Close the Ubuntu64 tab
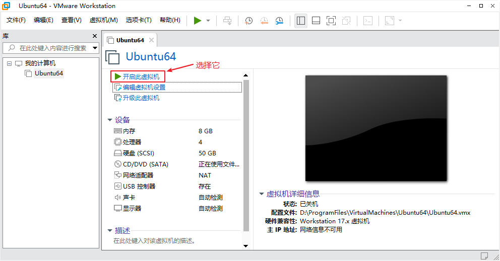Image resolution: width=500 pixels, height=261 pixels. click(x=152, y=40)
